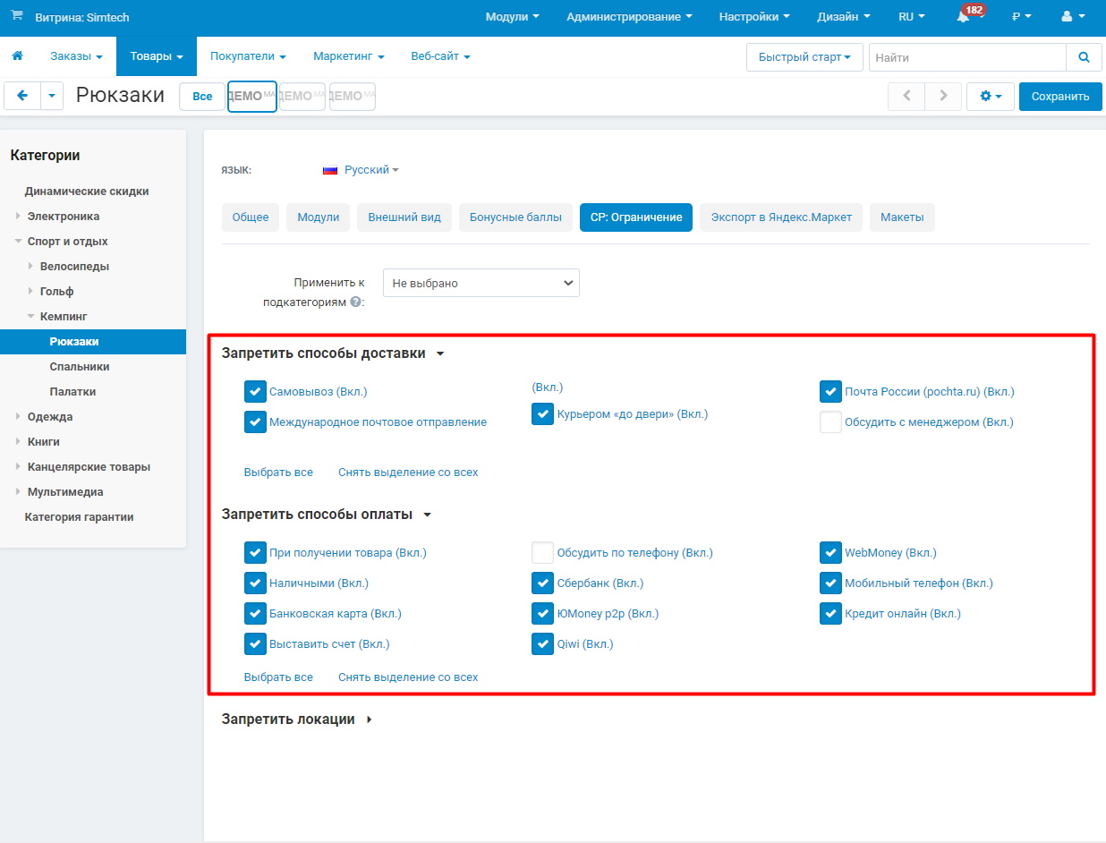Switch to the Внешний вид tab
The width and height of the screenshot is (1106, 843).
coord(404,217)
